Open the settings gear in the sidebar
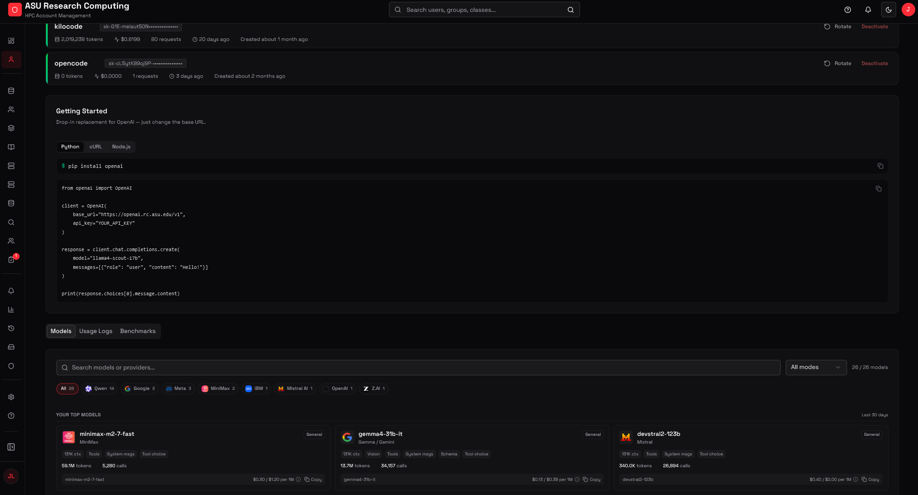This screenshot has width=918, height=495. [11, 397]
